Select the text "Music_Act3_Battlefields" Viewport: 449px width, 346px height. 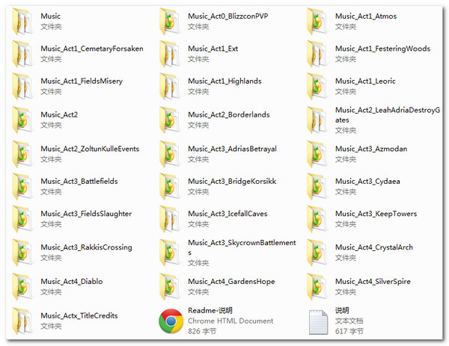(x=79, y=182)
